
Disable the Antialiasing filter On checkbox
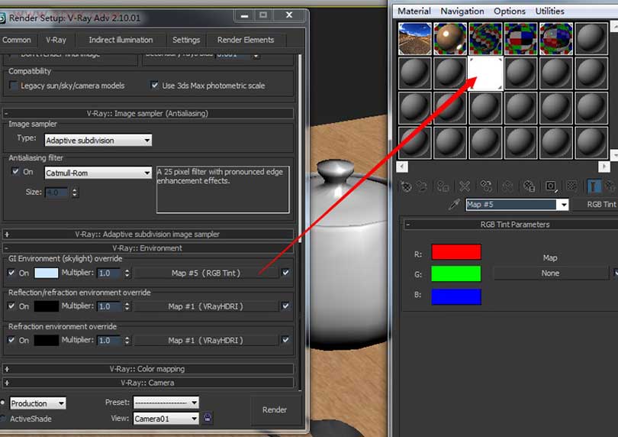(15, 173)
